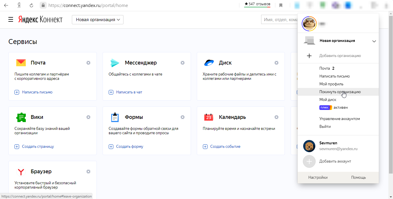This screenshot has height=199, width=393.
Task: Click Добавить аккаунт plus button
Action: click(x=309, y=161)
